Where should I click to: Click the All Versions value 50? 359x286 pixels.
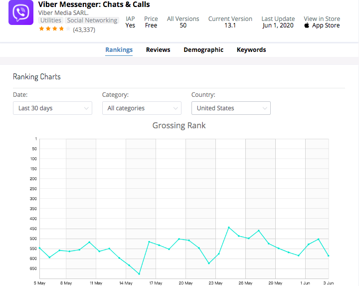(183, 25)
